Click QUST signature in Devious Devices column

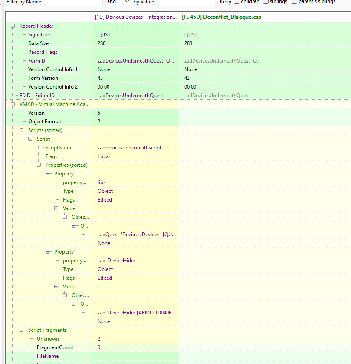pos(104,35)
